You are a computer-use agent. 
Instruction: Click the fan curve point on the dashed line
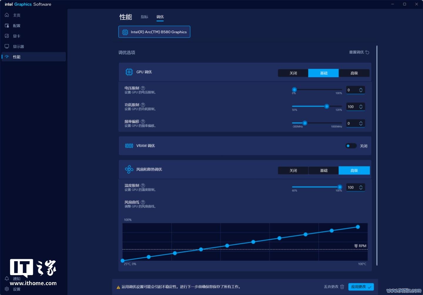coord(201,250)
